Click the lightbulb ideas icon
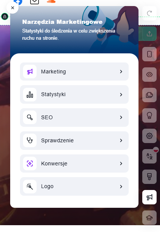 (x=149, y=115)
